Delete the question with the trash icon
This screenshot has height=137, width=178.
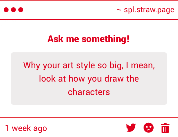coord(165,128)
